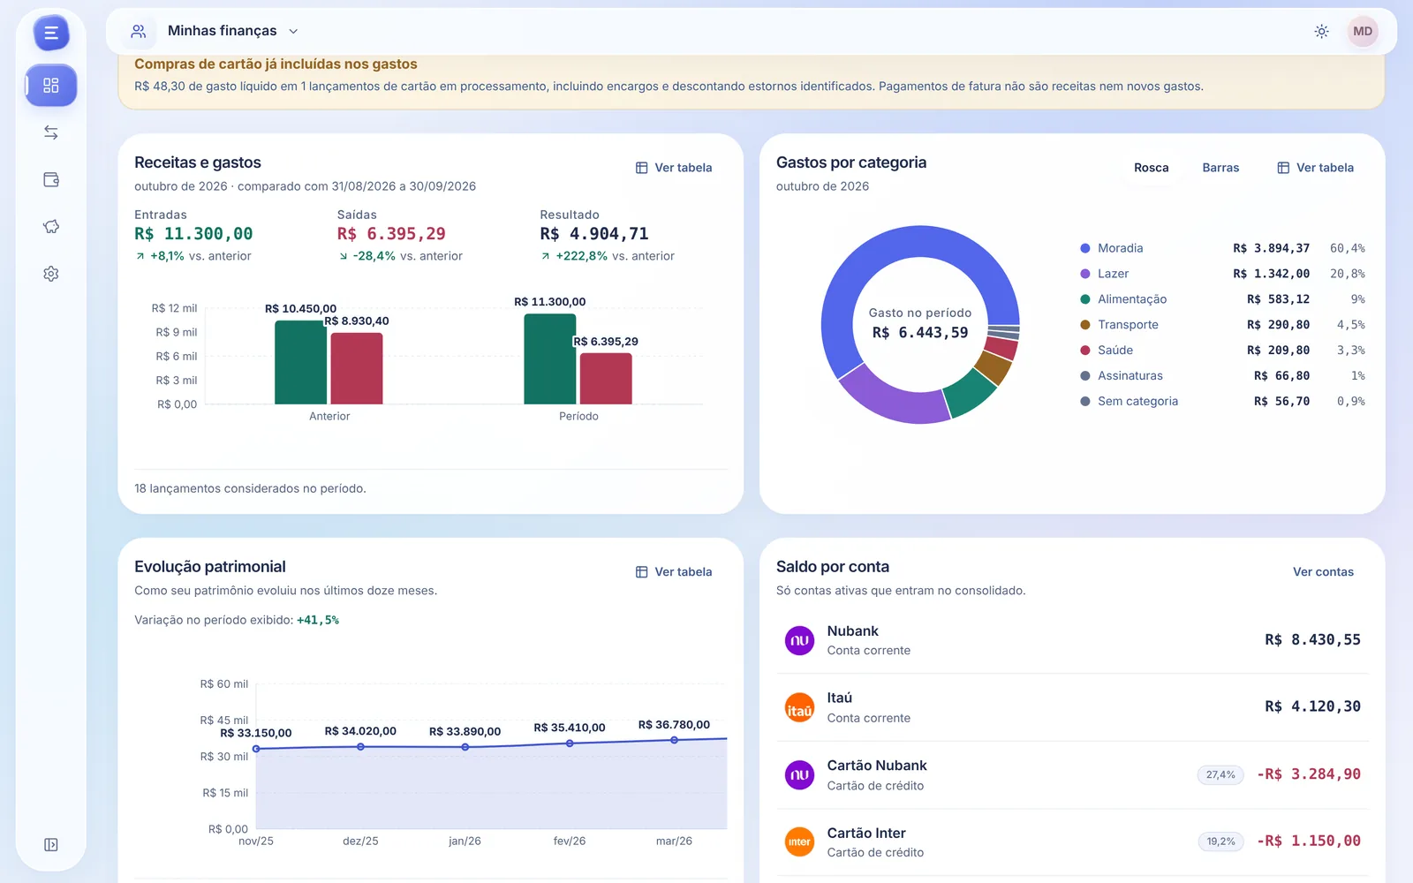Open the MD user avatar menu

pyautogui.click(x=1363, y=31)
